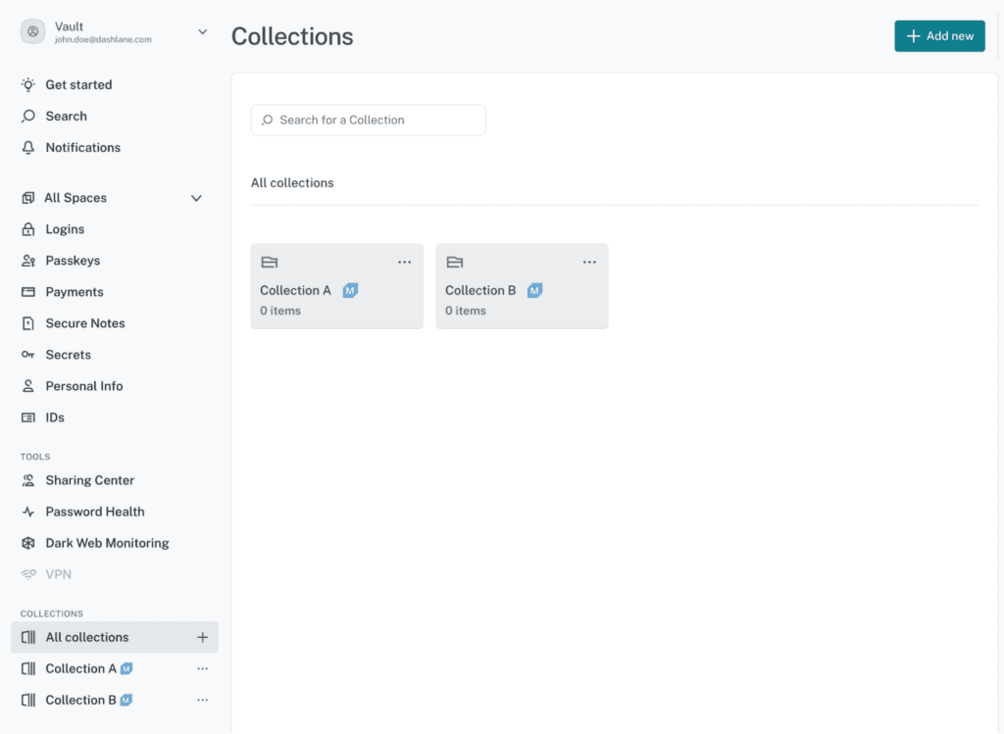Screen dimensions: 1004x734
Task: Click the Search for a Collection field
Action: [368, 120]
